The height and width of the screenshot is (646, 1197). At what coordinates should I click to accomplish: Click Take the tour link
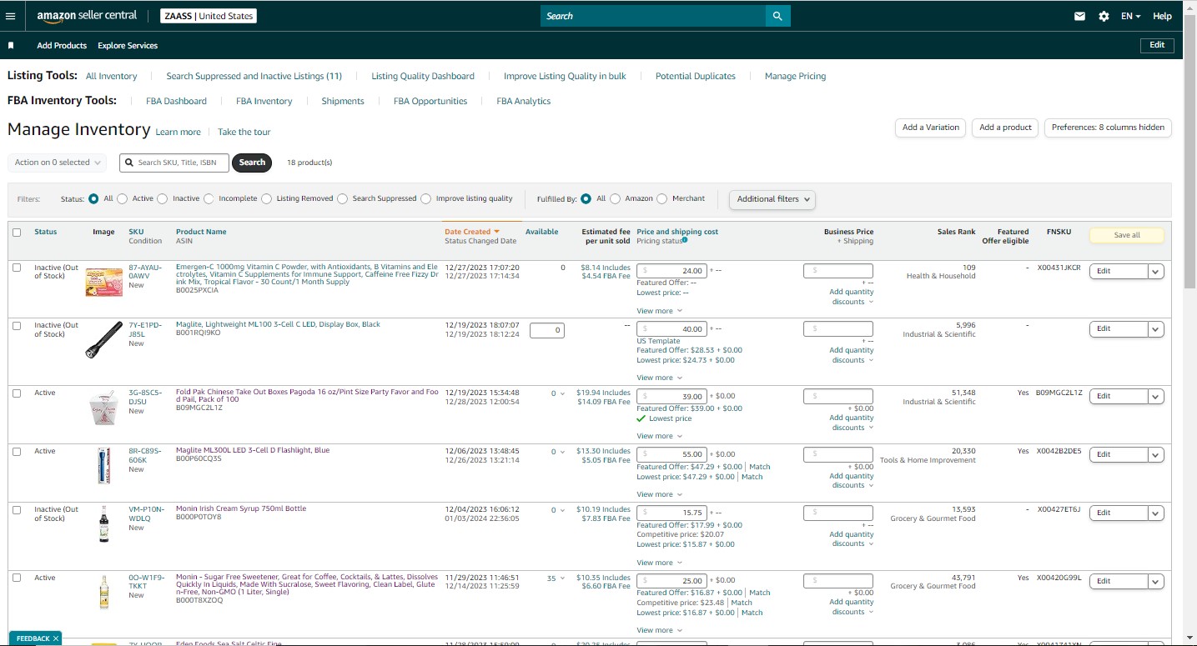[244, 132]
